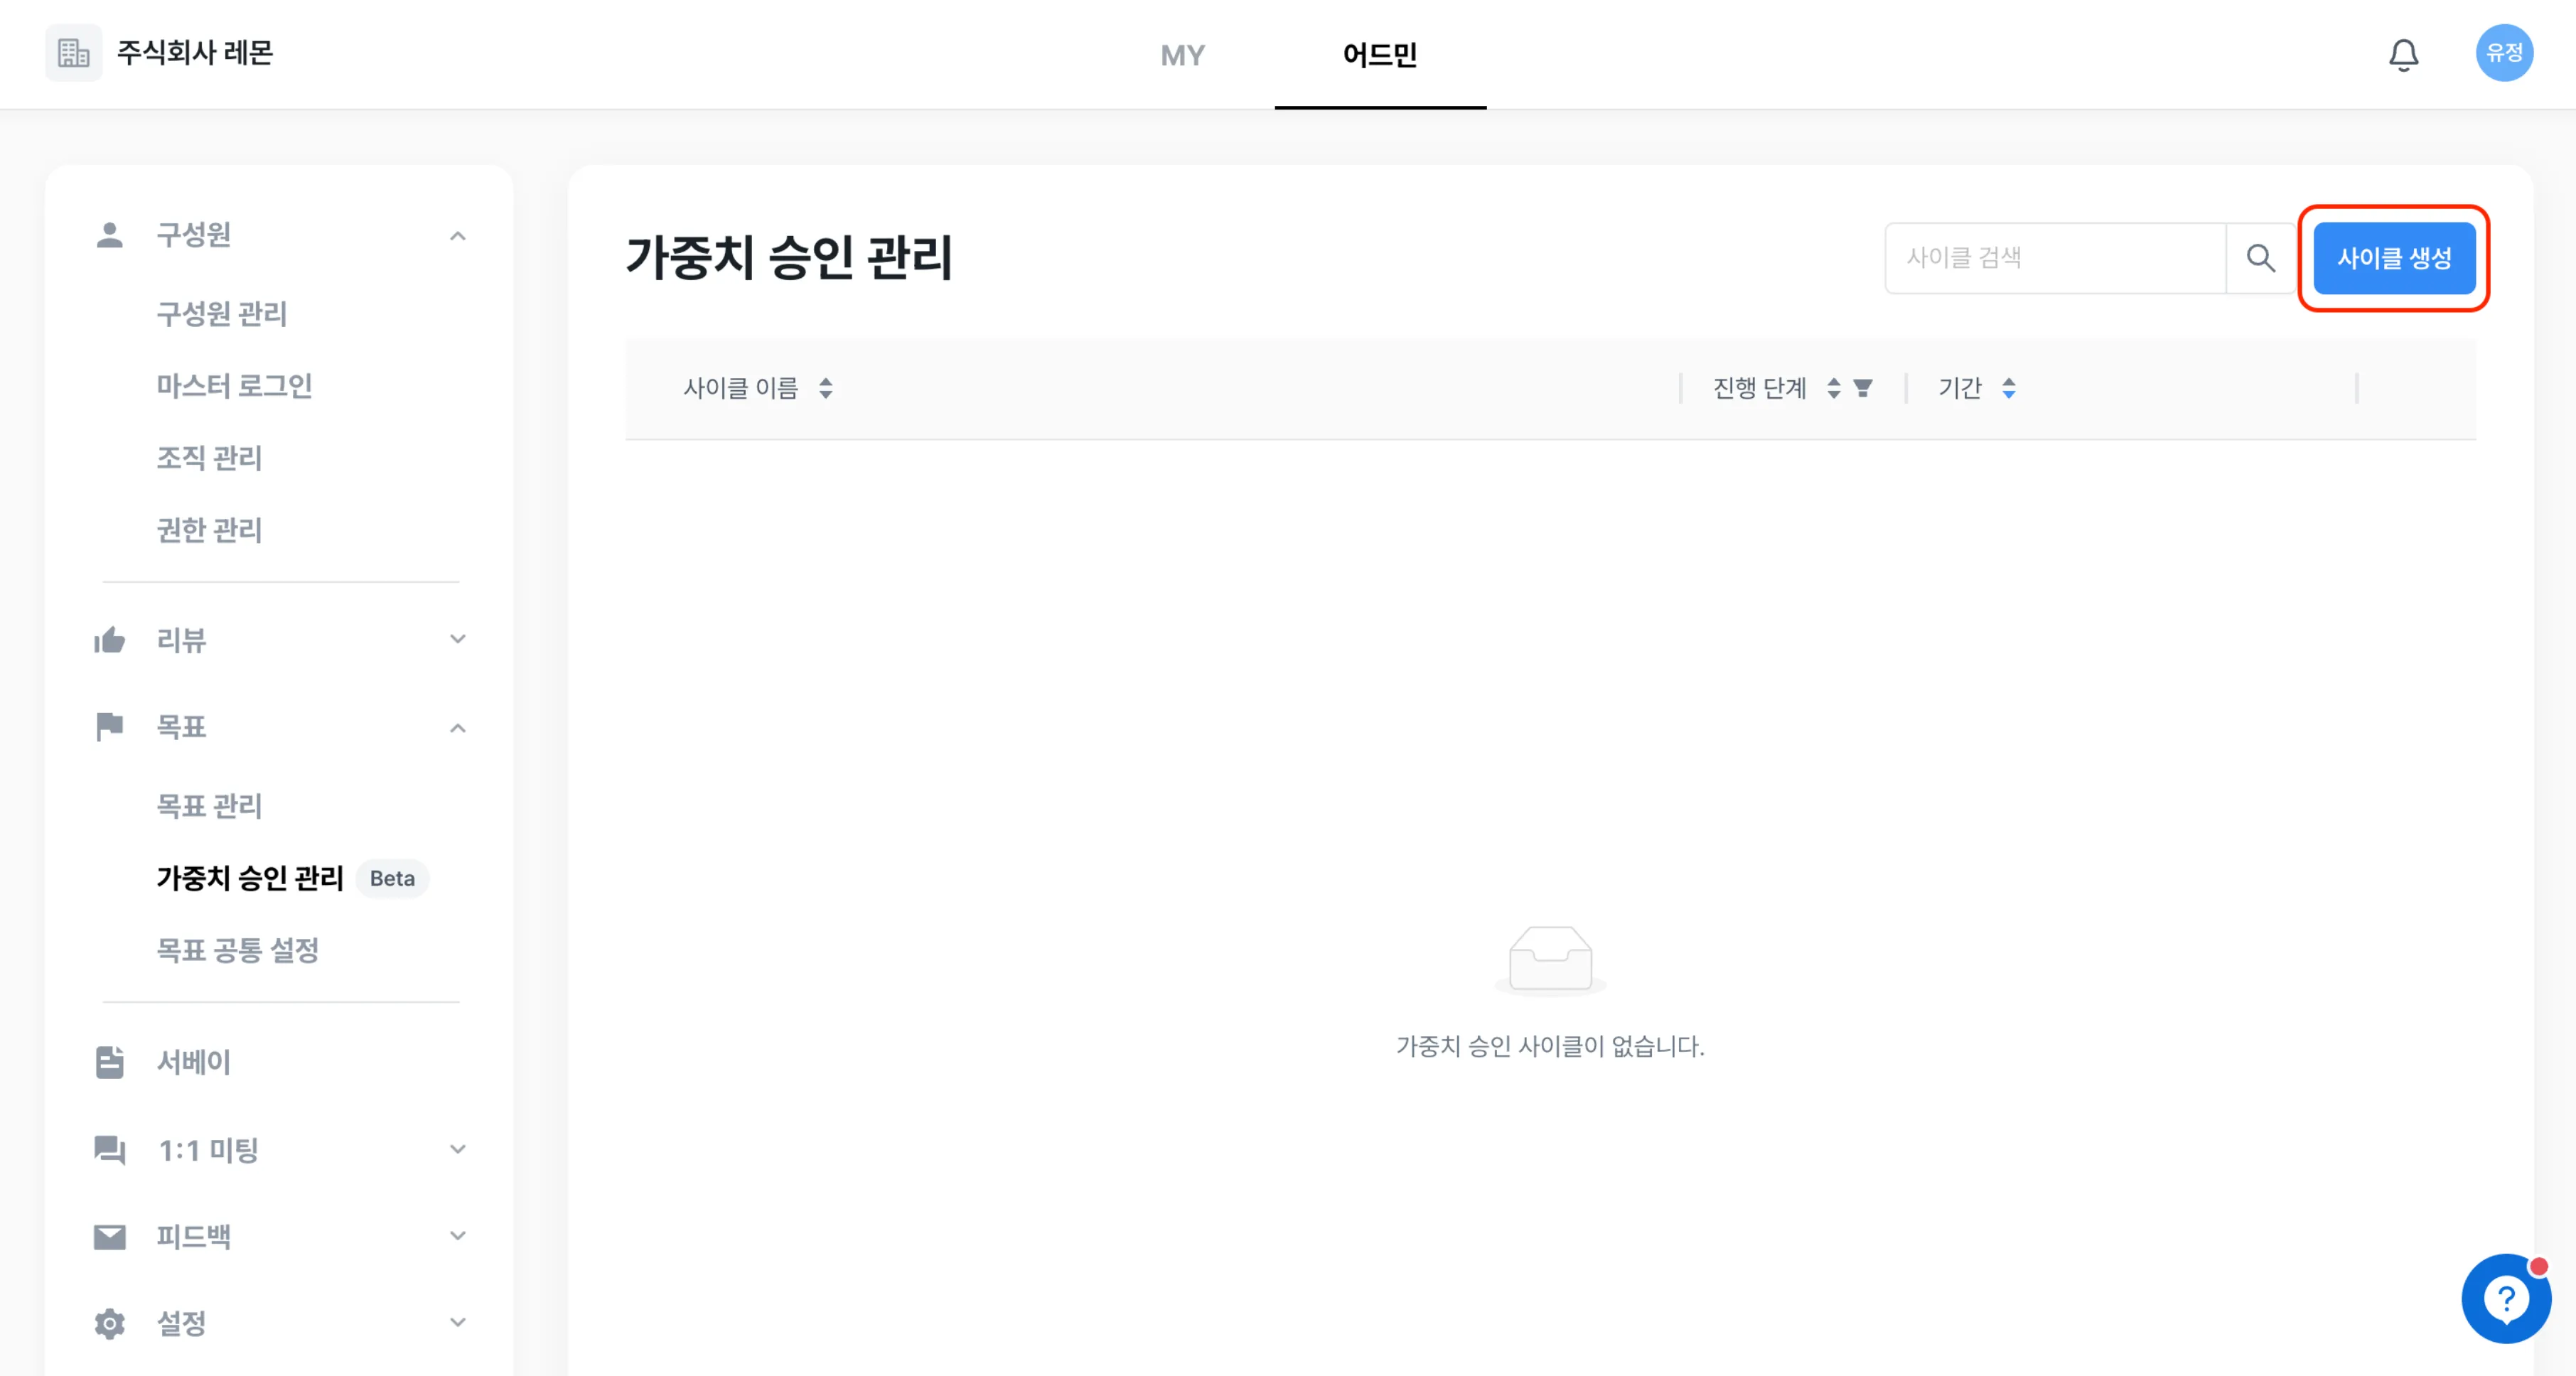Focus the 사이클 검색 input field
This screenshot has height=1376, width=2576.
[x=2055, y=258]
